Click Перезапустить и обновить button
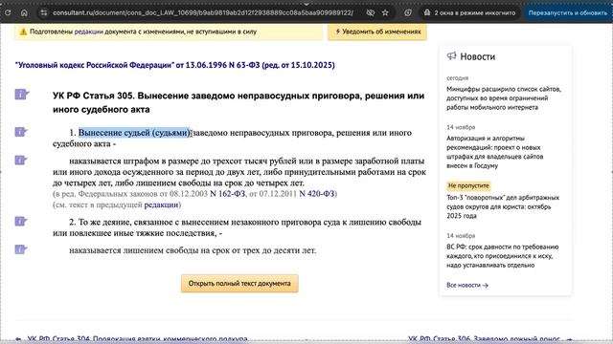The height and width of the screenshot is (344, 613). click(567, 12)
